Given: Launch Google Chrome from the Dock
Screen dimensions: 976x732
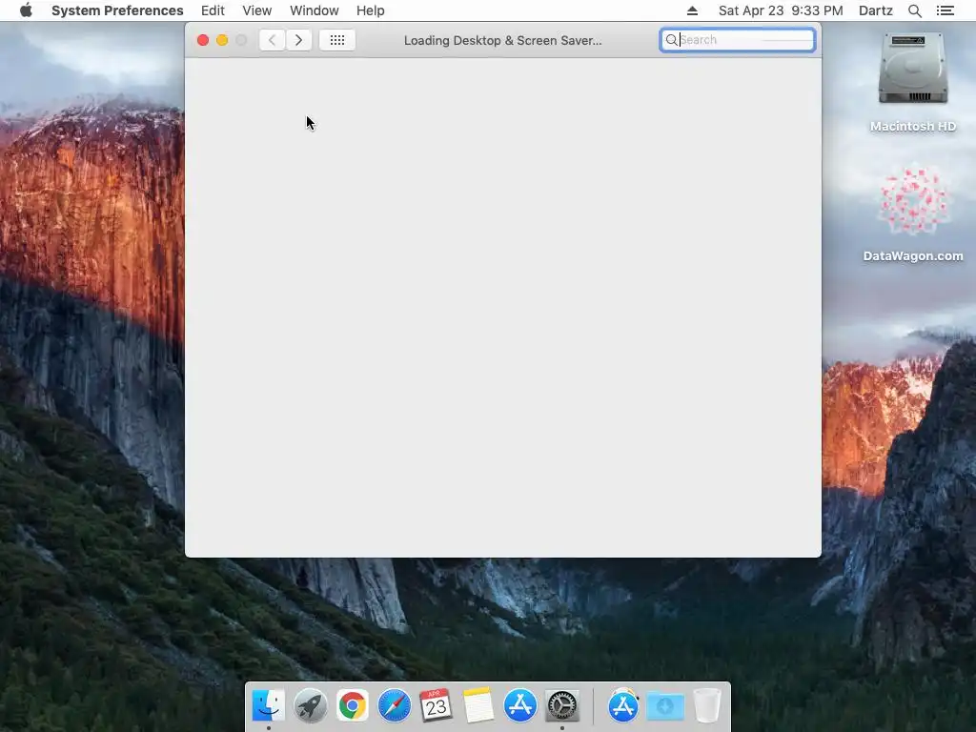Looking at the screenshot, I should click(x=353, y=705).
